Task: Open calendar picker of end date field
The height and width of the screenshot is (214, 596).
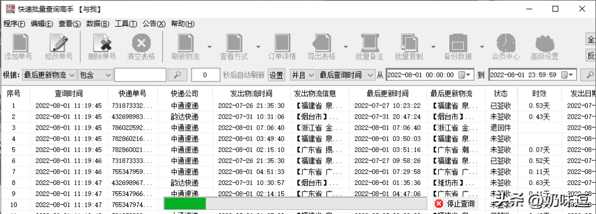Action: pos(567,75)
